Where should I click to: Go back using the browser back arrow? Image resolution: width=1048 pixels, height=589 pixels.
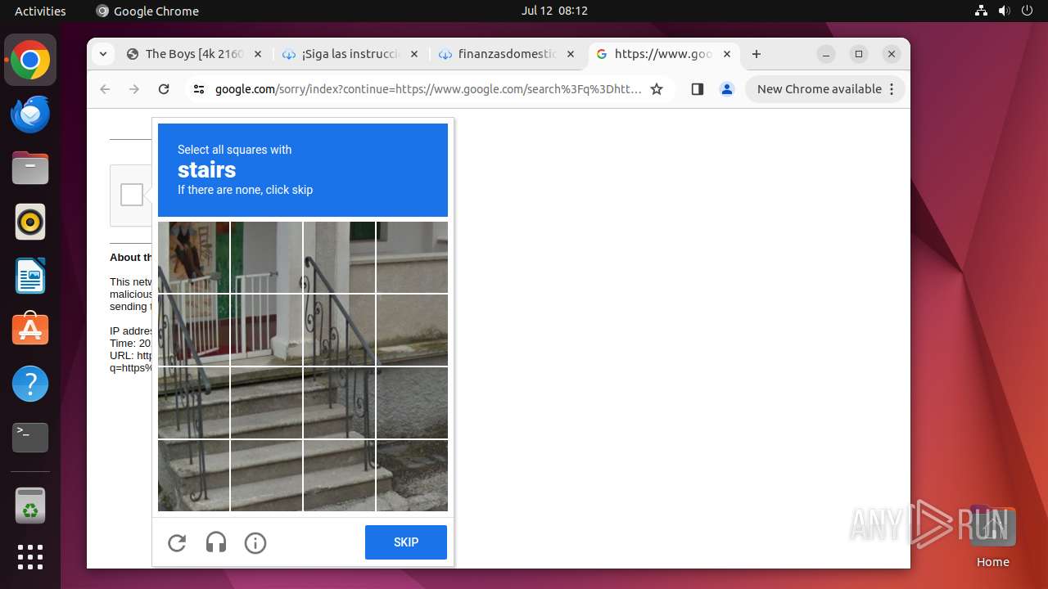tap(105, 89)
